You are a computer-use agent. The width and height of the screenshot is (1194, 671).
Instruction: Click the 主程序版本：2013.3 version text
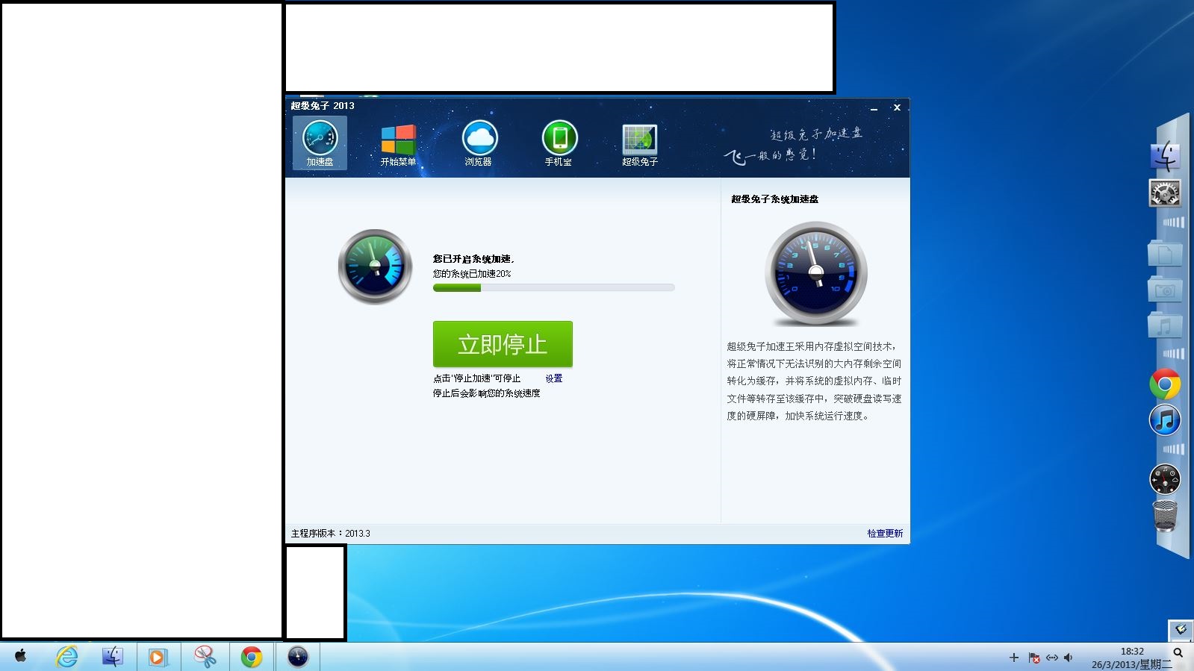pos(330,533)
